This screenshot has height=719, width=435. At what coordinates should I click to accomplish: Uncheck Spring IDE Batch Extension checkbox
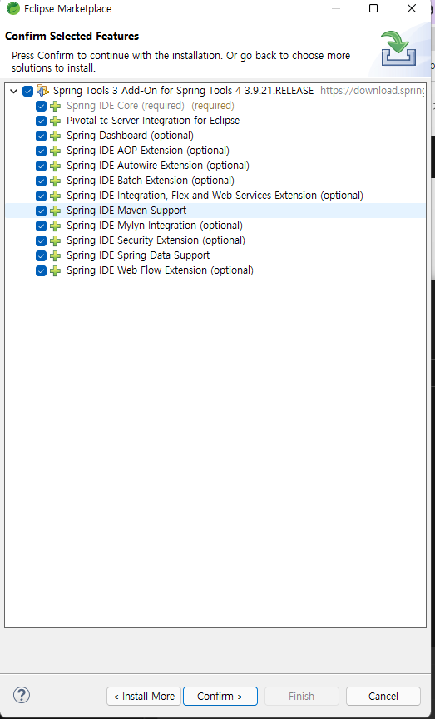41,181
